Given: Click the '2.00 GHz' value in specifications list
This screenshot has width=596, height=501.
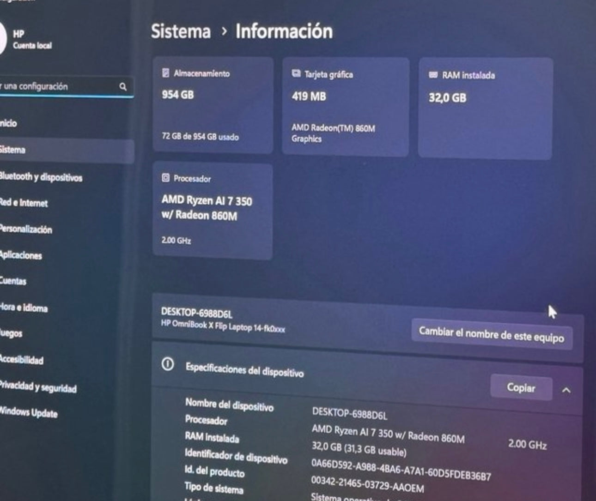Looking at the screenshot, I should 528,444.
